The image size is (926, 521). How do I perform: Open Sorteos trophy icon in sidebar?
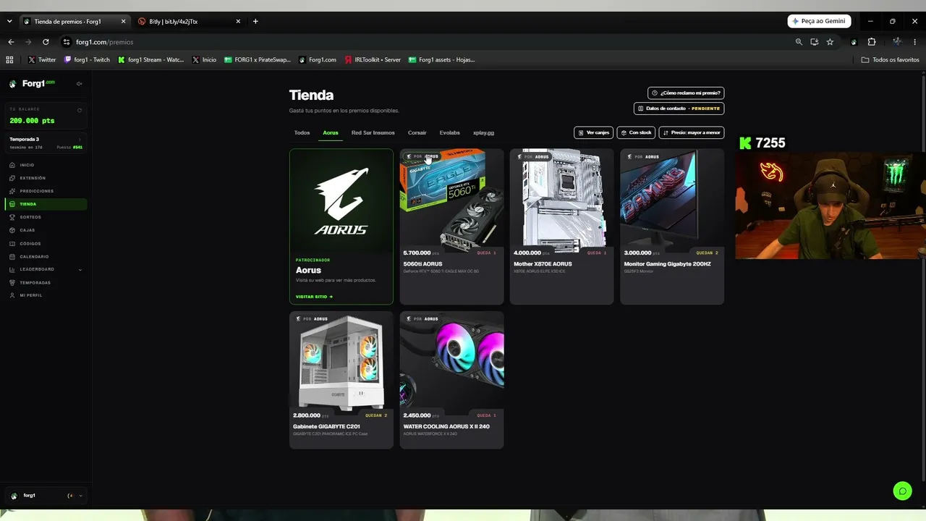click(12, 217)
